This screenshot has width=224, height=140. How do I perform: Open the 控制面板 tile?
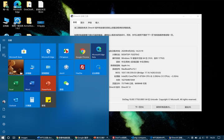(x=48, y=67)
